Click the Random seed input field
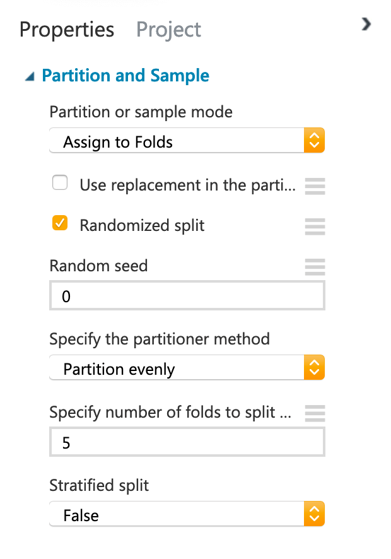Image resolution: width=391 pixels, height=559 pixels. [187, 295]
